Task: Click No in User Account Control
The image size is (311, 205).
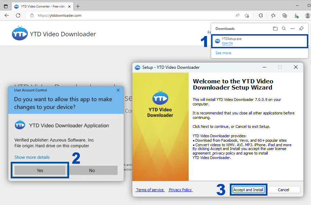Action: (92, 170)
